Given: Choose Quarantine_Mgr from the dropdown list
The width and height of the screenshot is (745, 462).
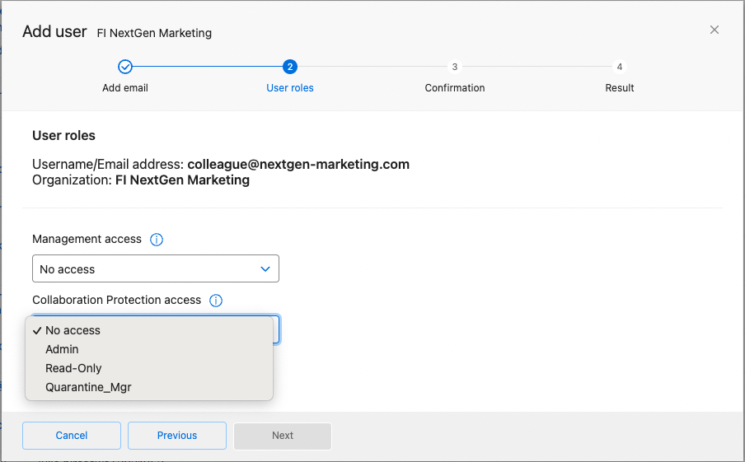Looking at the screenshot, I should point(149,387).
